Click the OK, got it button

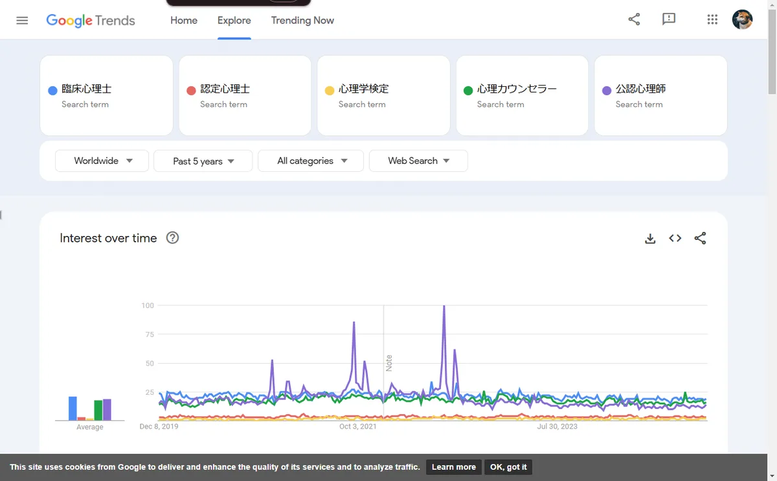coord(508,467)
